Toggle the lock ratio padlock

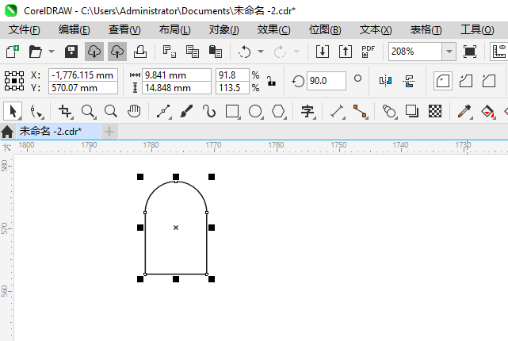(271, 81)
